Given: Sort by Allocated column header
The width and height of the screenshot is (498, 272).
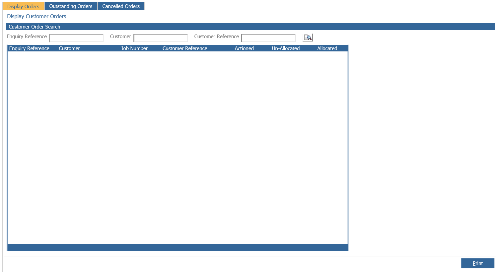Looking at the screenshot, I should [327, 48].
